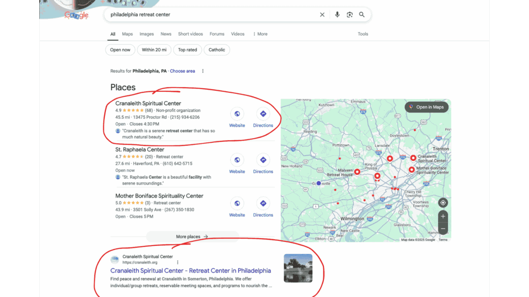Toggle the Open now filter chip
This screenshot has width=529, height=297.
click(120, 50)
